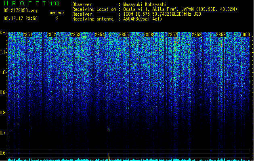Select receiver text ICOM IC-575 53.7492 MHz USB
The width and height of the screenshot is (254, 161).
(162, 14)
